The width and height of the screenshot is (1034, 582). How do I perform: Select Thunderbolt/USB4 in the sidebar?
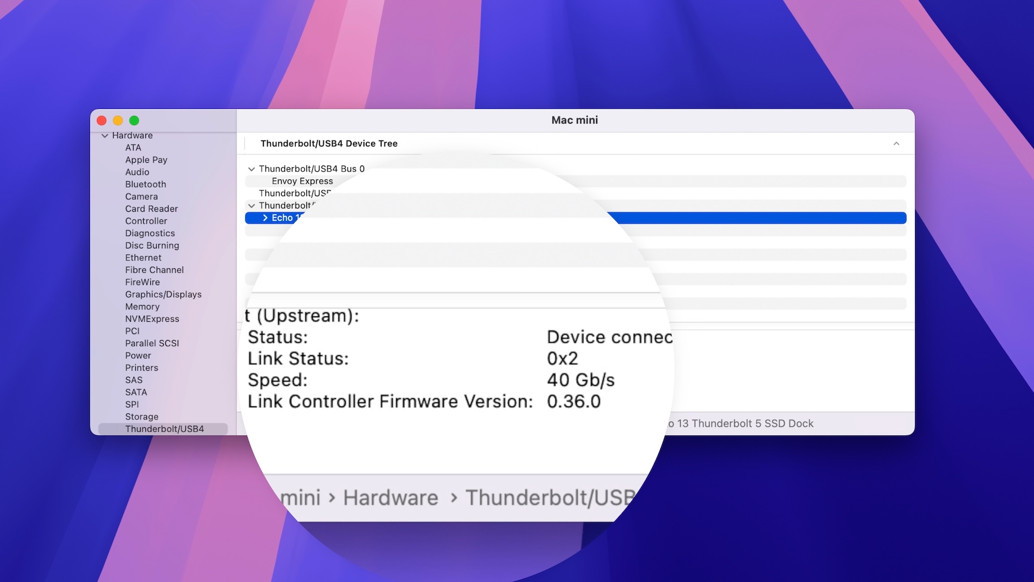[x=164, y=429]
